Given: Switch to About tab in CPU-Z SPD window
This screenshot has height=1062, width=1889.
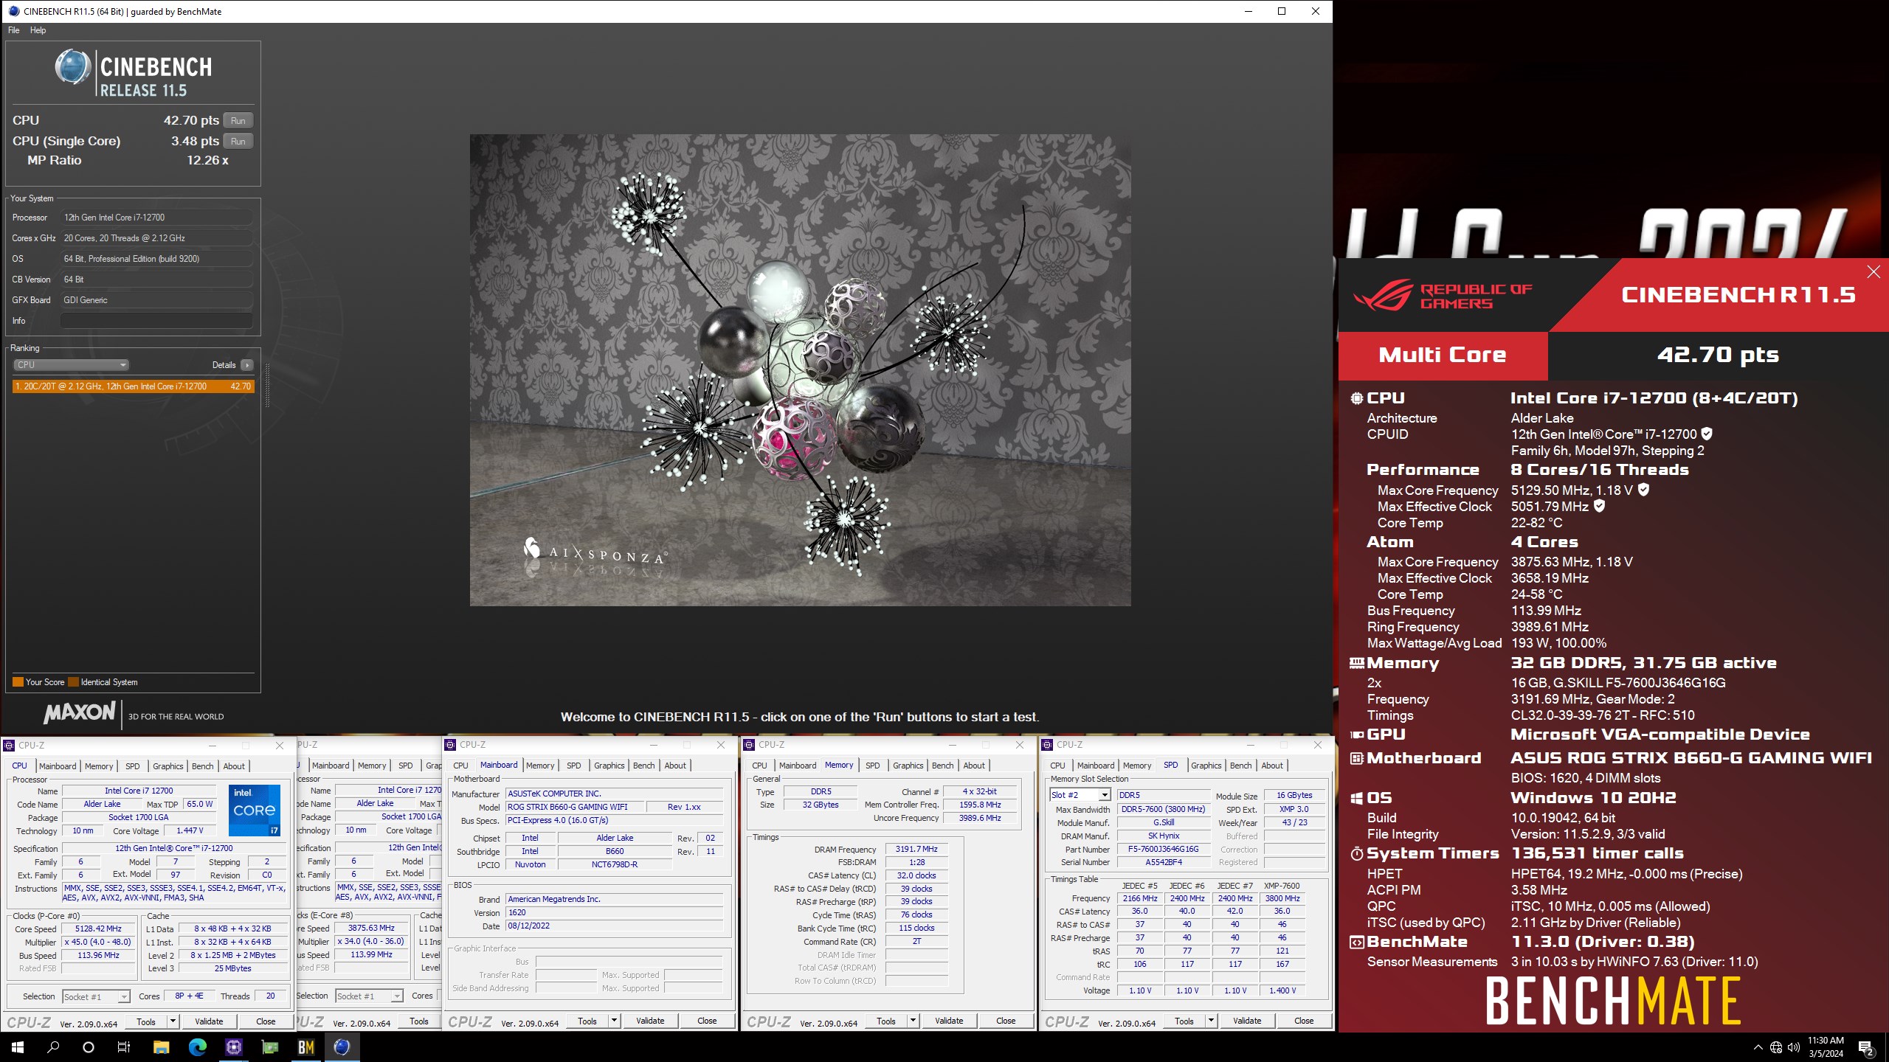Looking at the screenshot, I should (1272, 766).
